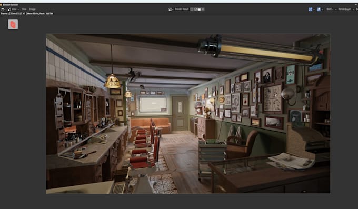This screenshot has height=209, width=358.
Task: Open the Image menu
Action: pos(32,9)
